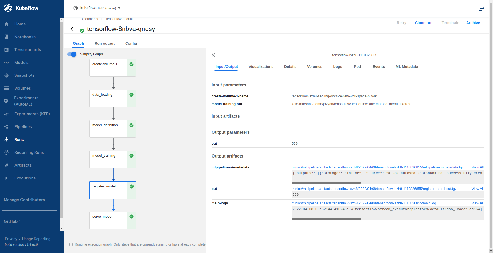Open the tensorflow-tutorial breadcrumb link

[x=119, y=19]
